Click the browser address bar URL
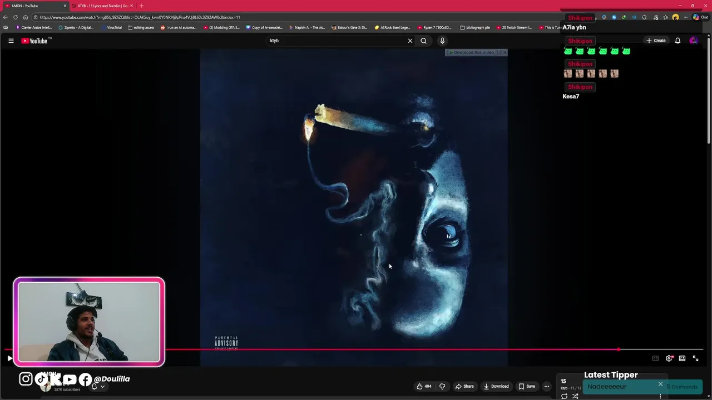The width and height of the screenshot is (712, 400). [139, 17]
